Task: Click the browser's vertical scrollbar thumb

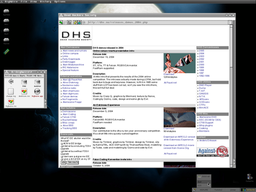Action: [231, 47]
